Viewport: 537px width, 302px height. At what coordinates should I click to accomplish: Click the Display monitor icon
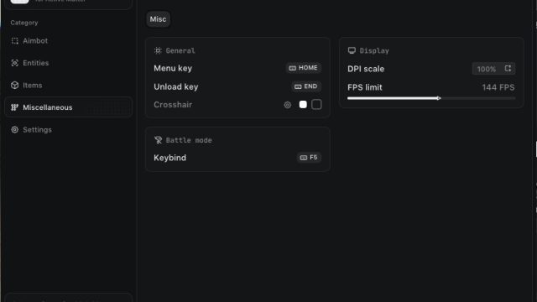[352, 50]
